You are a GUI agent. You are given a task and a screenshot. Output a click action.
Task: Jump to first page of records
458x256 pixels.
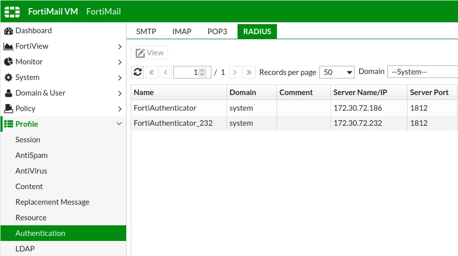[x=151, y=72]
